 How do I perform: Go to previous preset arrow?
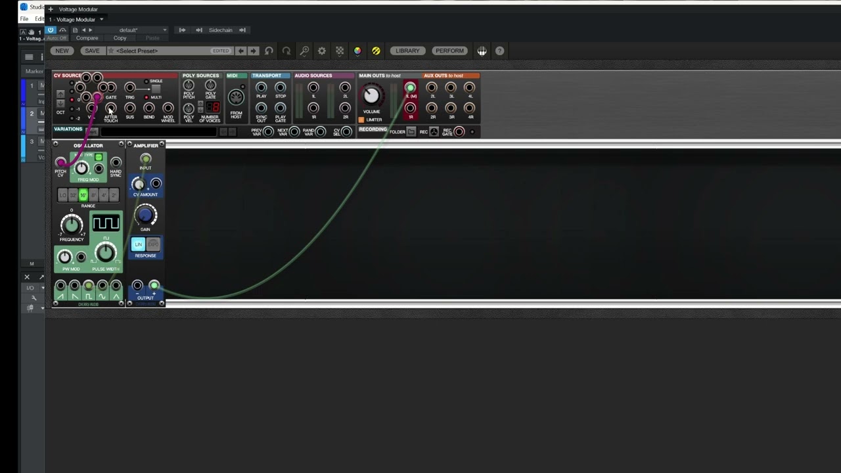[240, 51]
